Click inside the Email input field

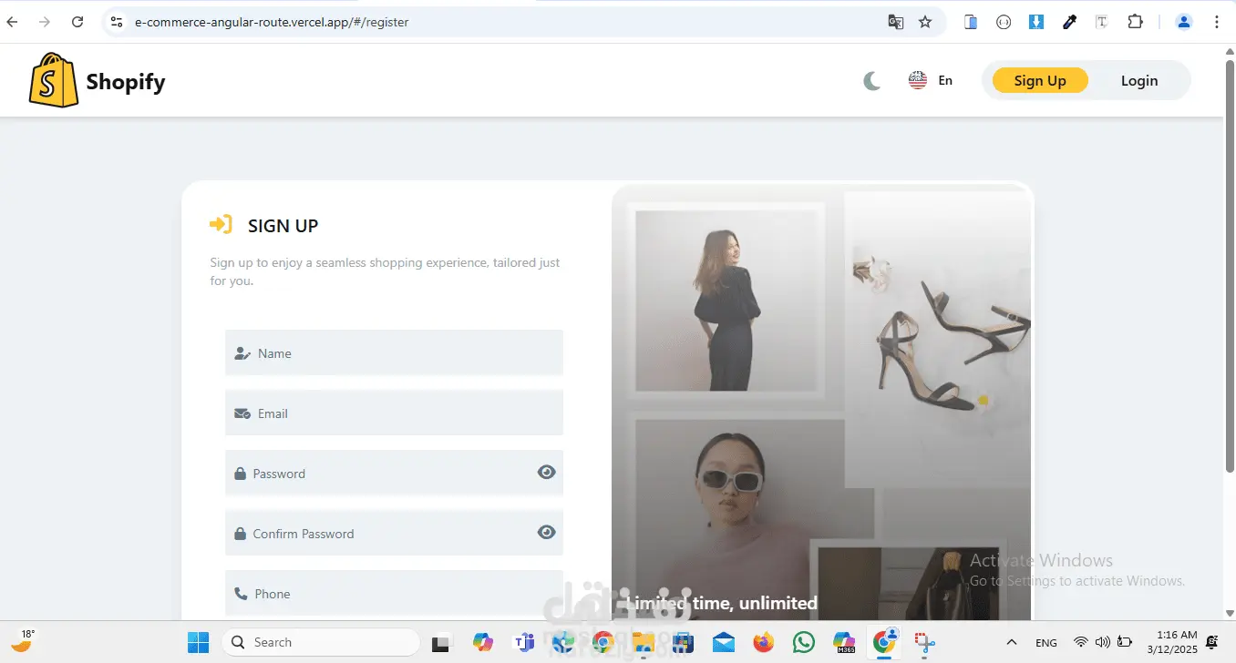point(394,413)
